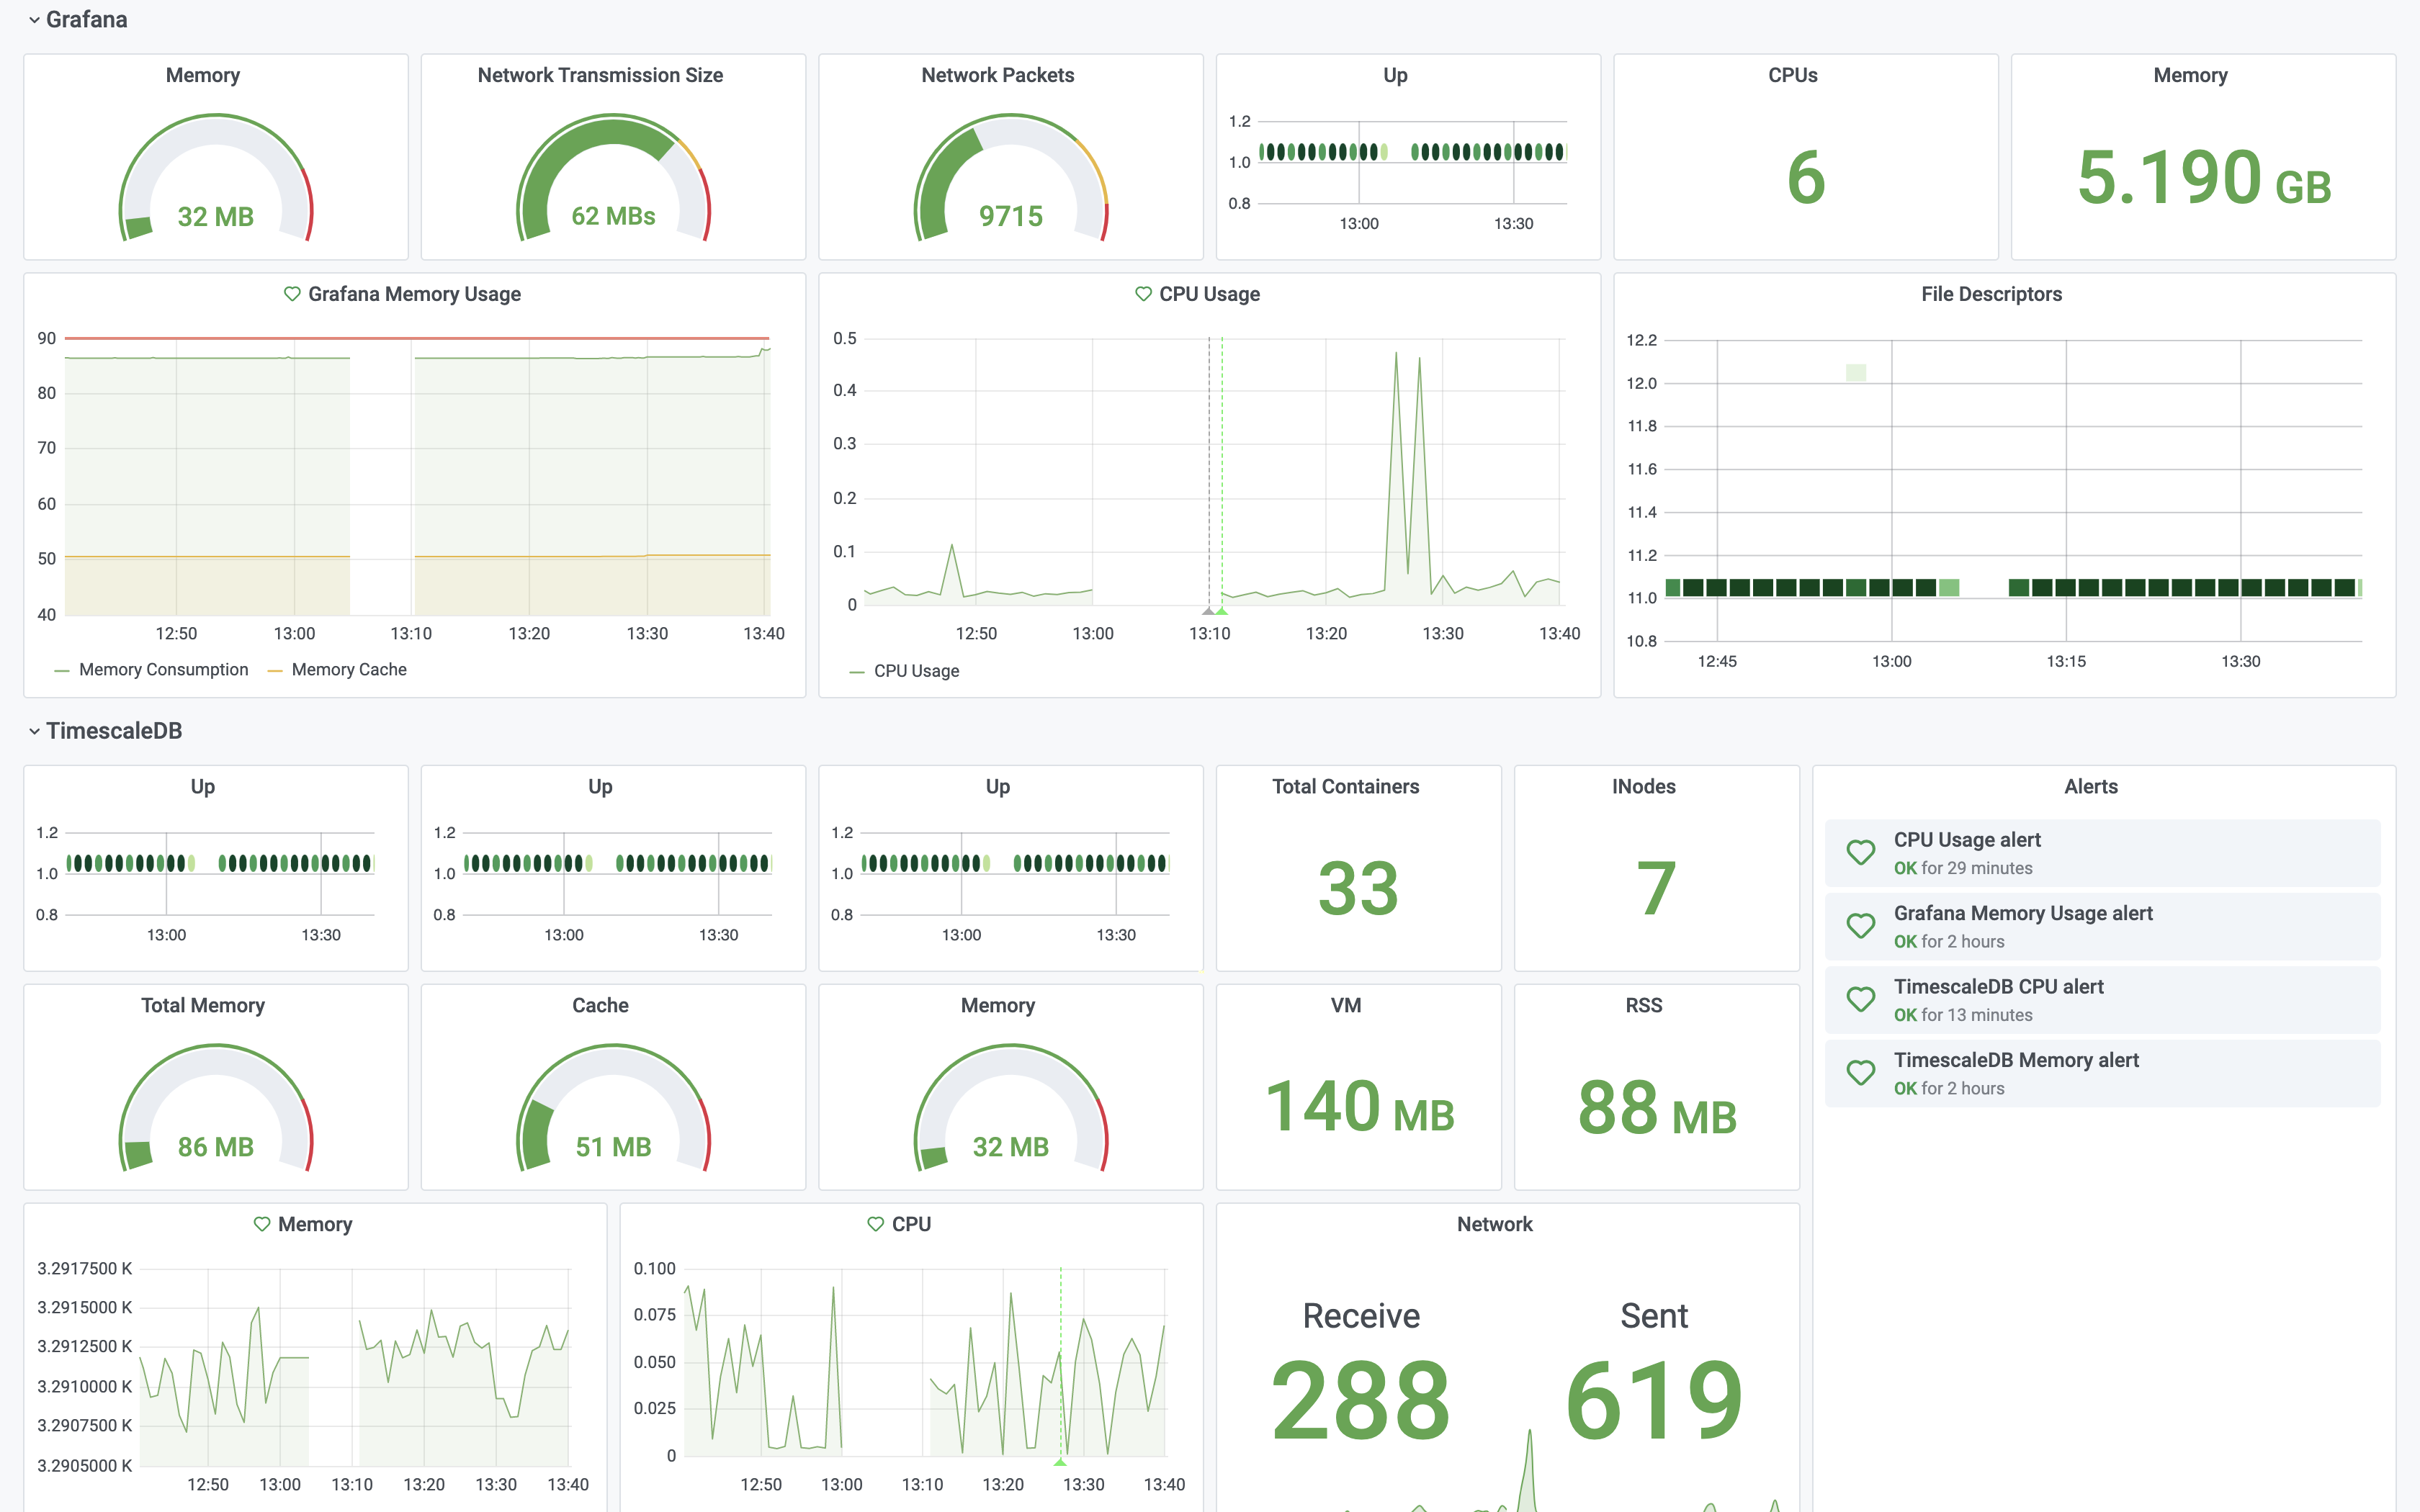2420x1512 pixels.
Task: Collapse the TimescaleDB row chevron
Action: click(x=34, y=731)
